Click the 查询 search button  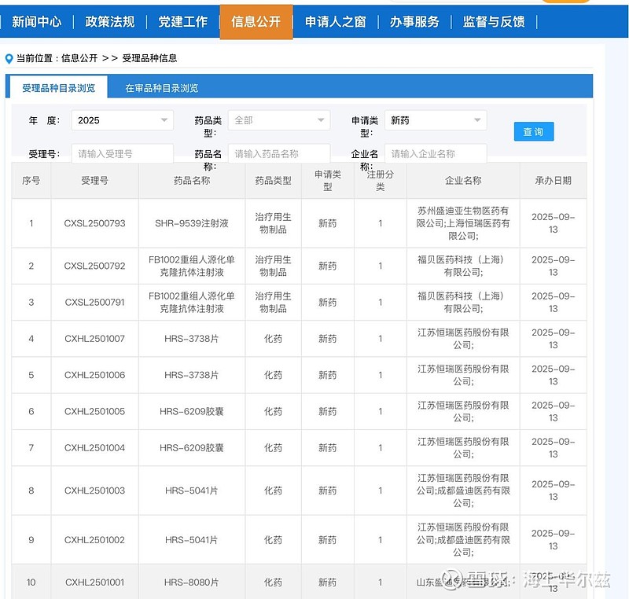[533, 131]
